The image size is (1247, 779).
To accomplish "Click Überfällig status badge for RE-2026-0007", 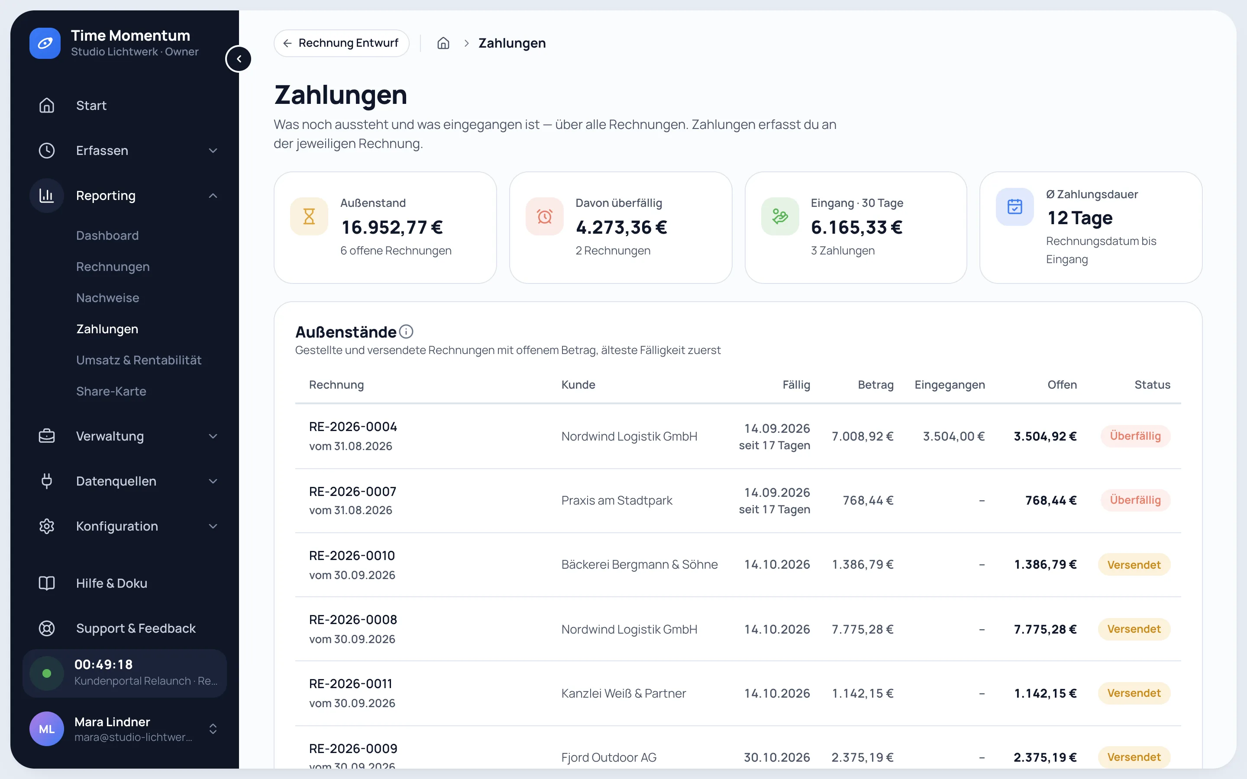I will click(1135, 500).
